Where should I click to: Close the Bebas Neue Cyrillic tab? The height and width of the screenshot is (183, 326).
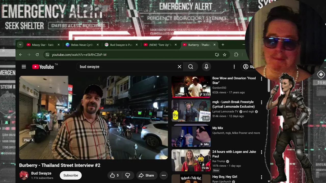click(x=98, y=45)
